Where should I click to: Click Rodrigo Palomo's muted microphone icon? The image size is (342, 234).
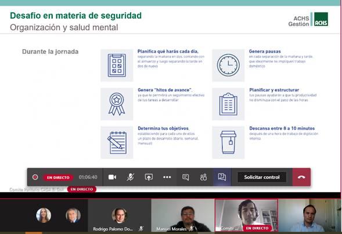coord(141,229)
